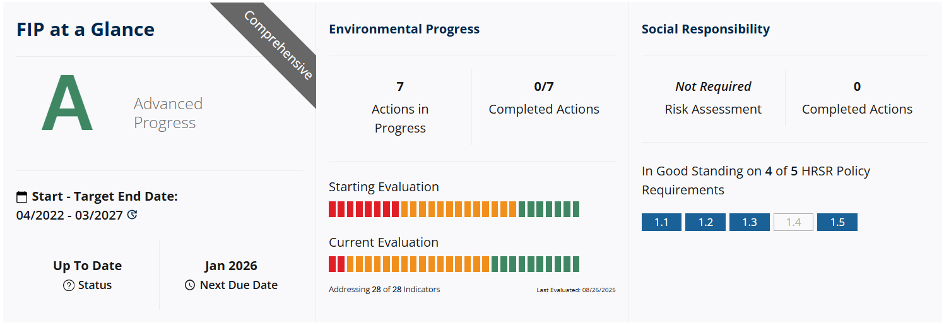Select HRSR policy requirement 1.5

(837, 222)
